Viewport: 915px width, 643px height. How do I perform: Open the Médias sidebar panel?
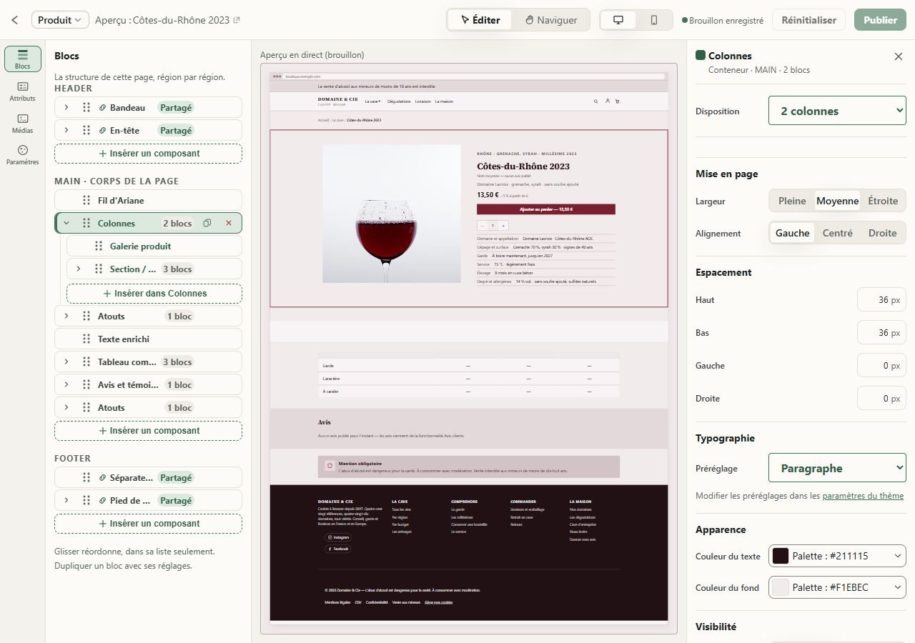23,123
